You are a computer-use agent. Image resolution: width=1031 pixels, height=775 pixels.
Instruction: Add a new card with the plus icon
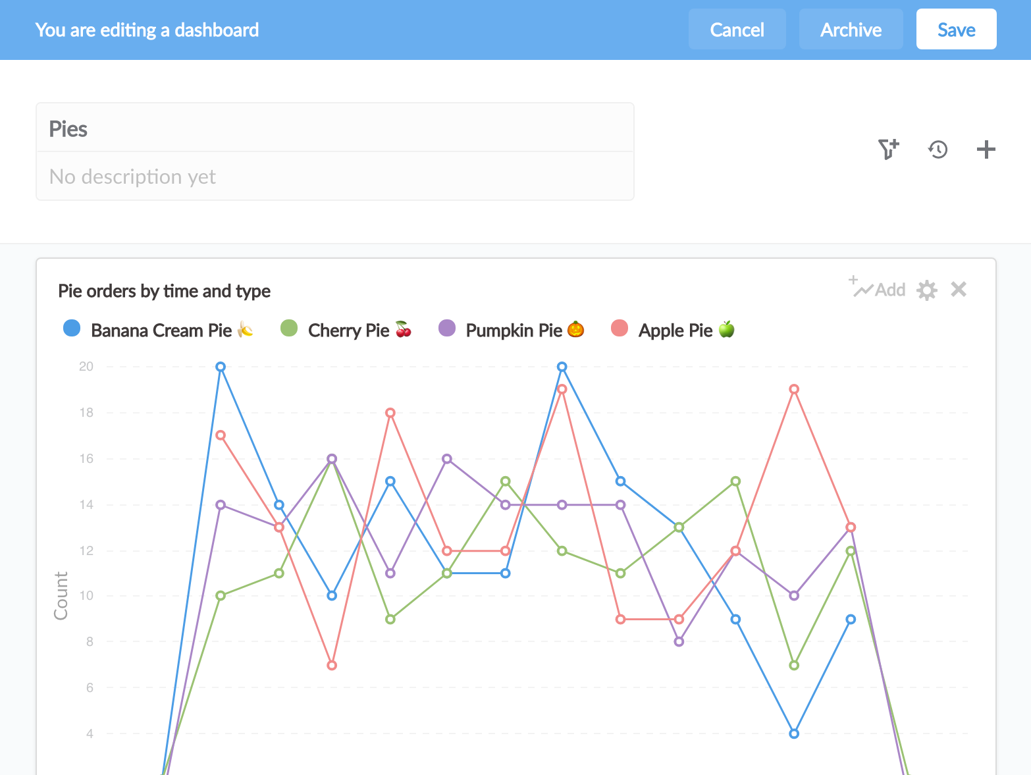[x=986, y=149]
